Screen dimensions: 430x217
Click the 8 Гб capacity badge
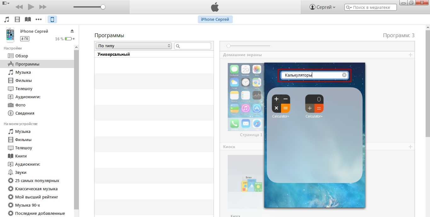tap(25, 39)
